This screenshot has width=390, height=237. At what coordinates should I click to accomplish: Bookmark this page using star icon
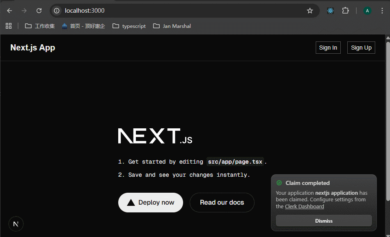click(310, 11)
